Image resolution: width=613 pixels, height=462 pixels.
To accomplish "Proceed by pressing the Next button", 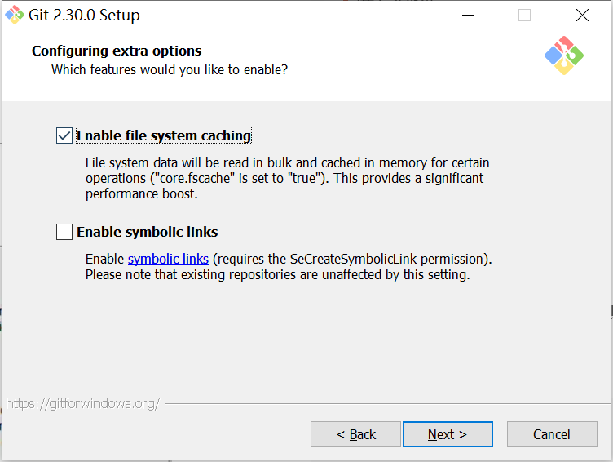I will pyautogui.click(x=448, y=434).
